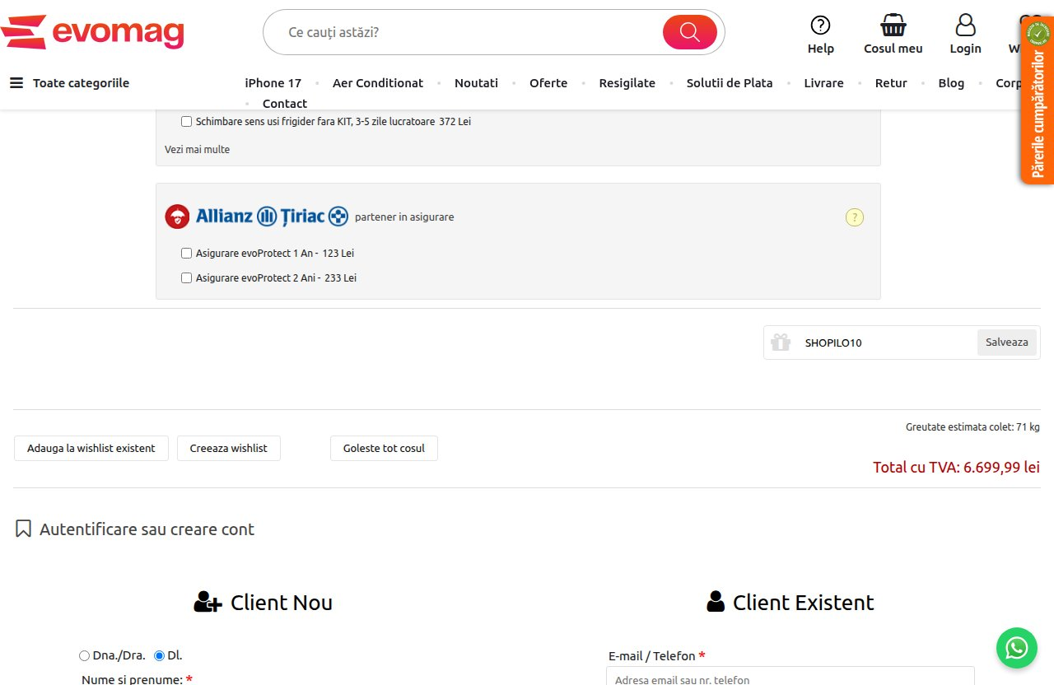Click the bookmark icon beside Autentificare
Image resolution: width=1054 pixels, height=685 pixels.
click(23, 529)
